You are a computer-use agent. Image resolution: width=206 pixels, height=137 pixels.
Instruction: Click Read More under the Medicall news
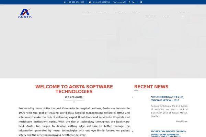pyautogui.click(x=182, y=121)
